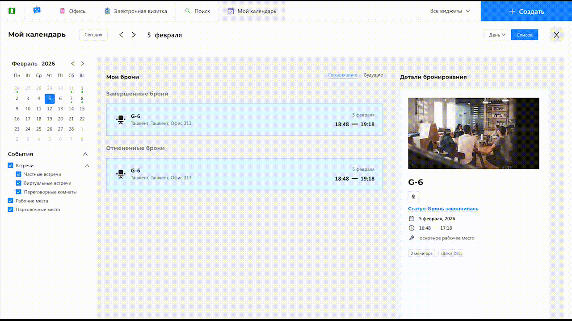Show next month in mini calendar
Image resolution: width=572 pixels, height=321 pixels.
(x=83, y=64)
